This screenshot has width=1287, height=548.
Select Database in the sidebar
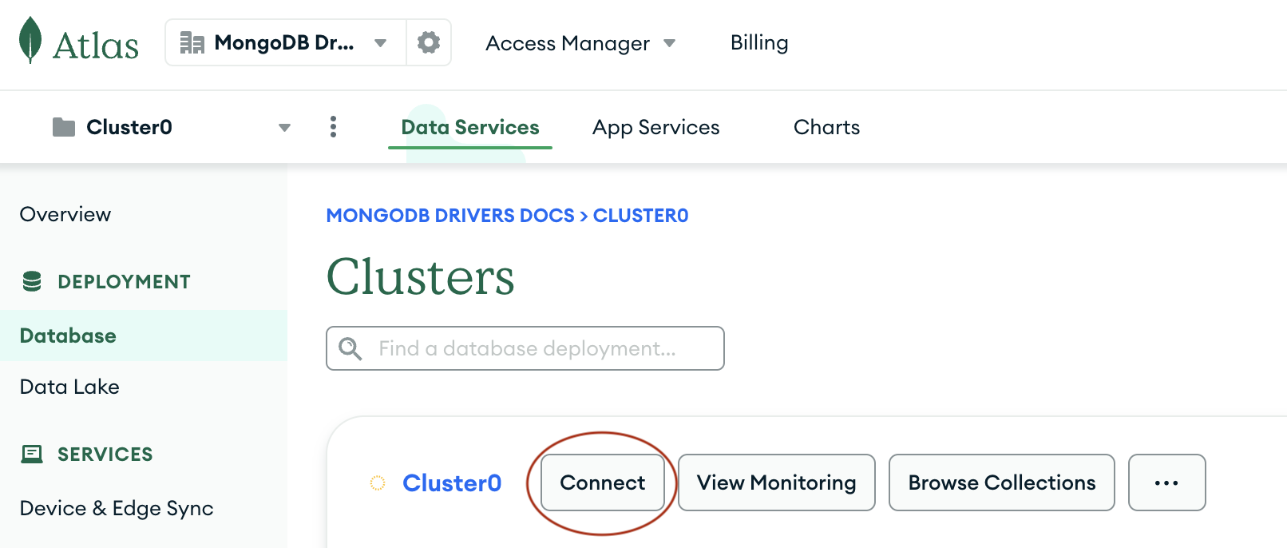tap(144, 336)
